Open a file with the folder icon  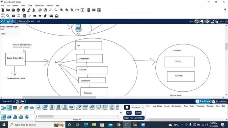pyautogui.click(x=8, y=10)
